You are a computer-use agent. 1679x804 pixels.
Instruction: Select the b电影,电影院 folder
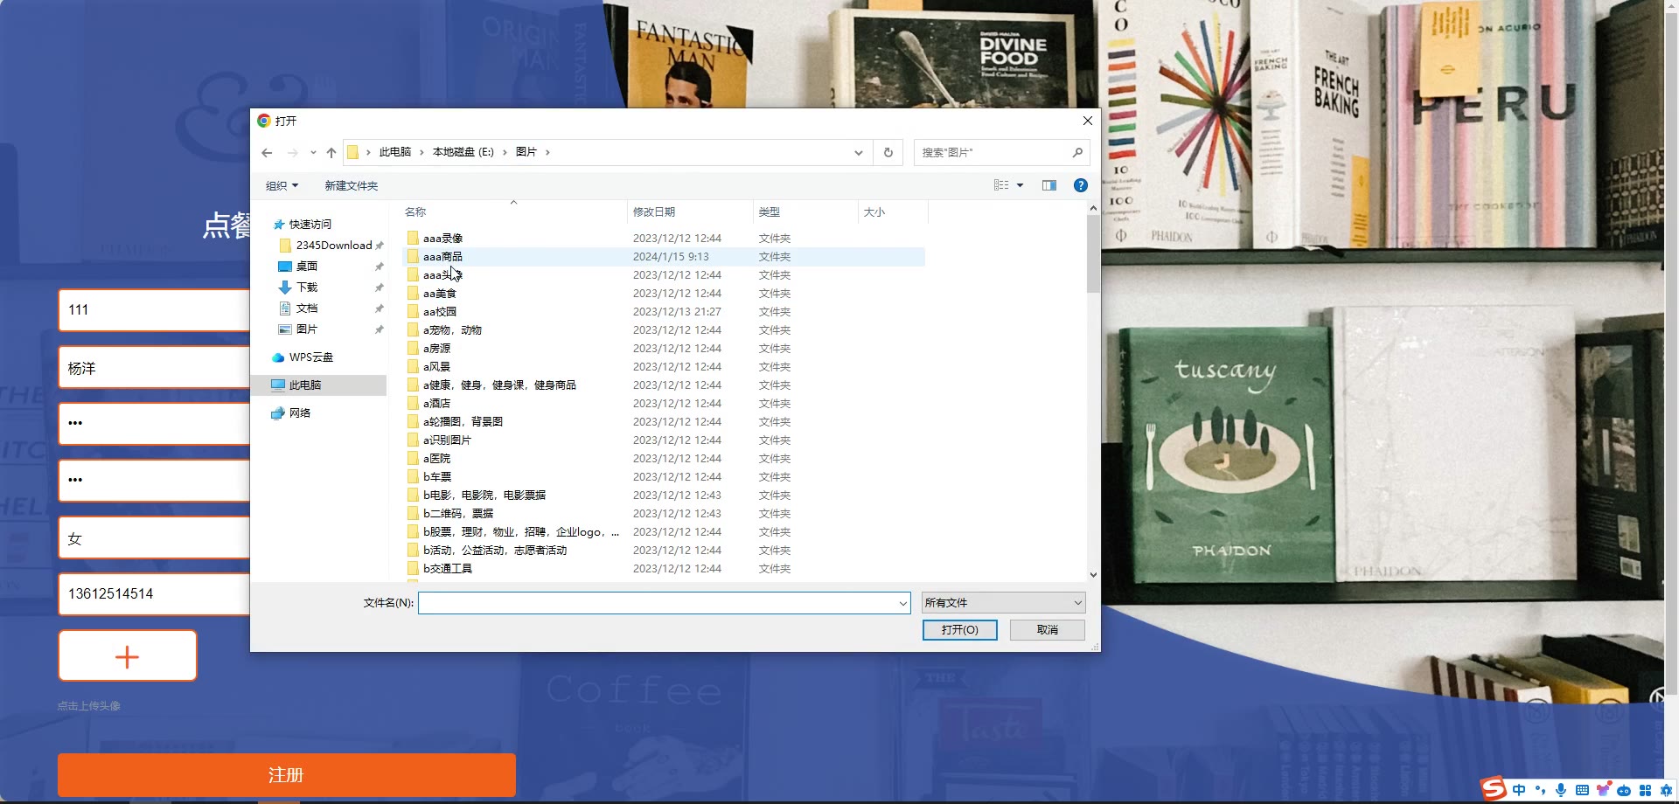click(x=663, y=496)
